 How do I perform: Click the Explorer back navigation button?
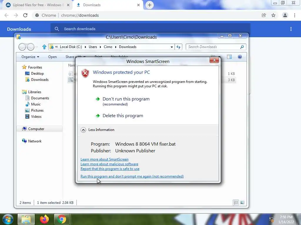point(22,47)
